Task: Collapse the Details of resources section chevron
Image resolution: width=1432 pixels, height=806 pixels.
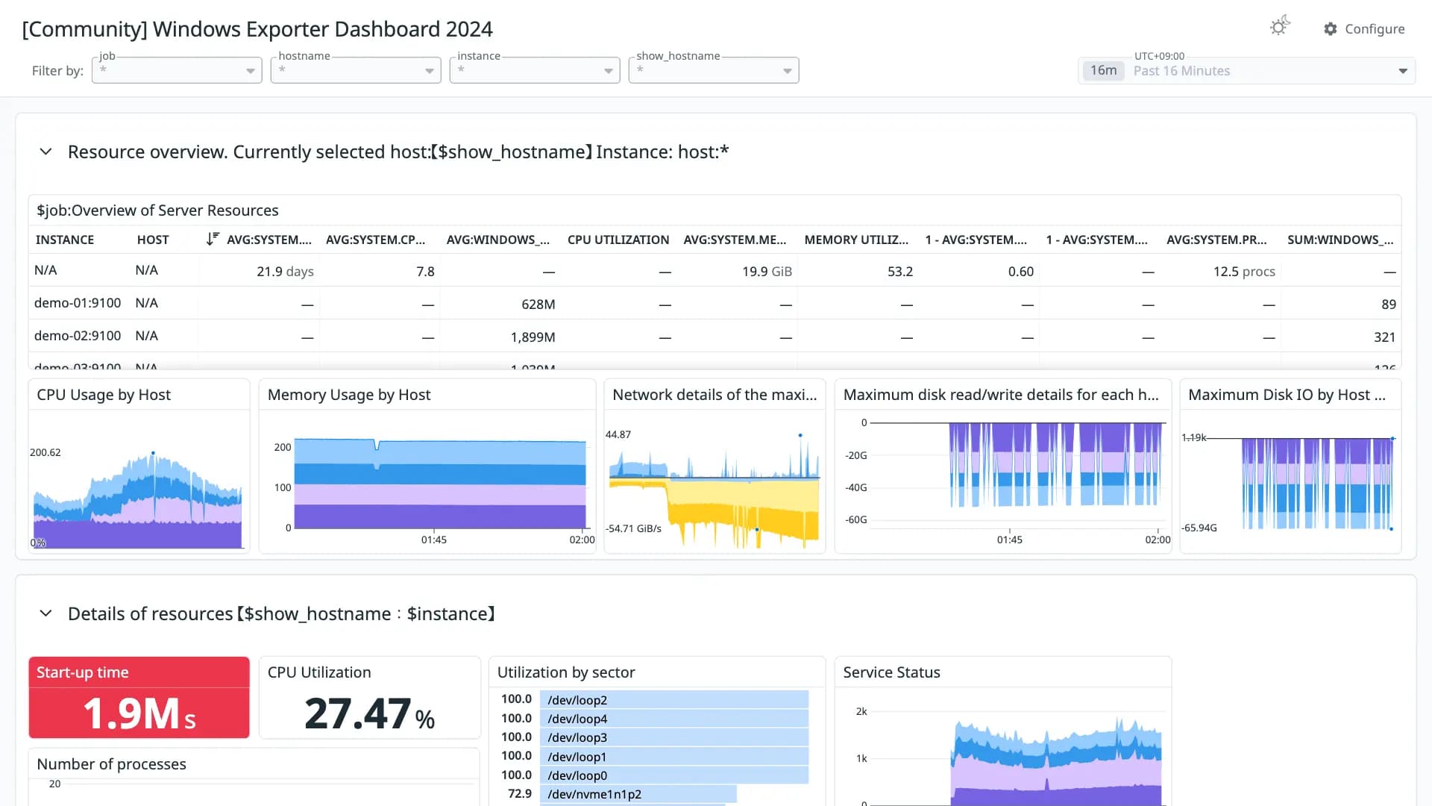Action: pos(45,613)
